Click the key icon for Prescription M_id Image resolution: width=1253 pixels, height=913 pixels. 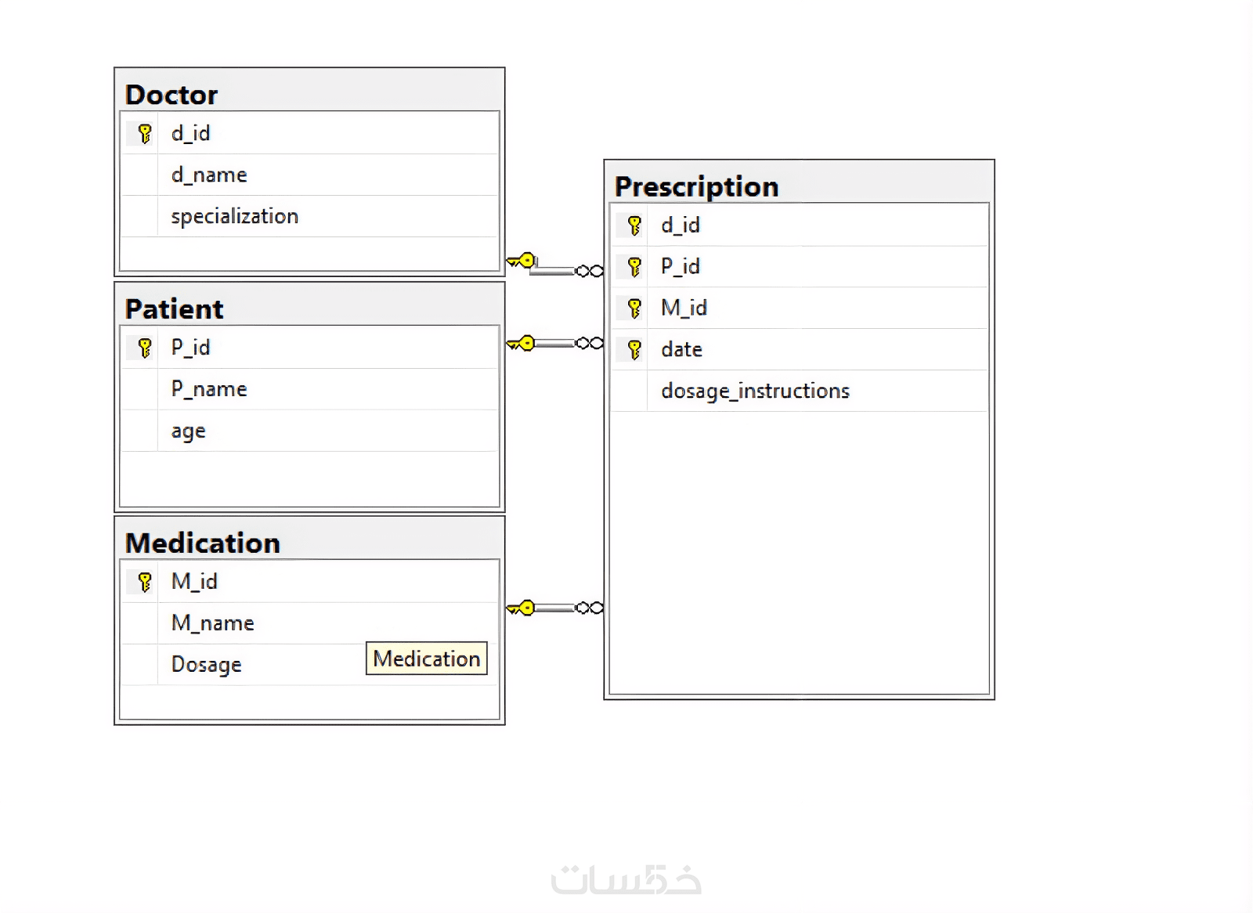[x=634, y=309]
